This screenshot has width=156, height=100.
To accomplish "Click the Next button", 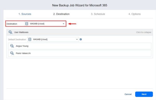I will [x=144, y=94].
